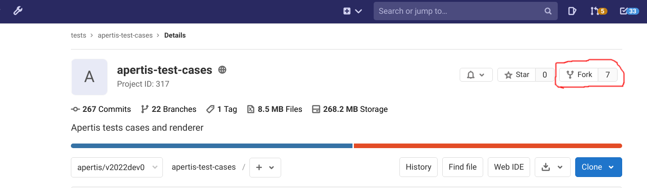Focus the Search or jump to field
This screenshot has width=647, height=188.
click(x=458, y=11)
